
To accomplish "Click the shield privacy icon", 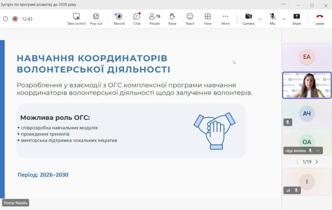I will (6, 19).
